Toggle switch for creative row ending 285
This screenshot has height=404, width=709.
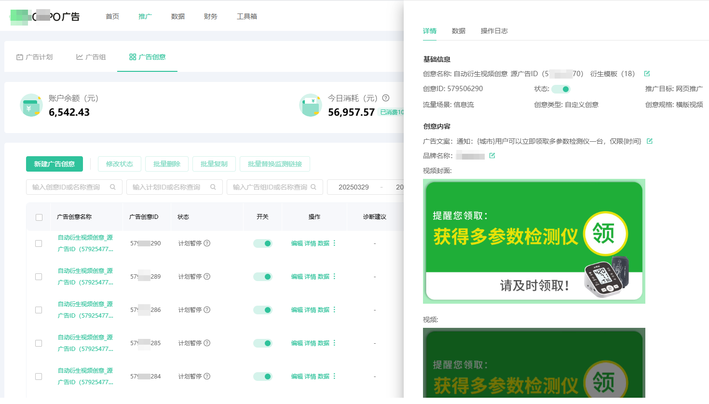point(263,343)
